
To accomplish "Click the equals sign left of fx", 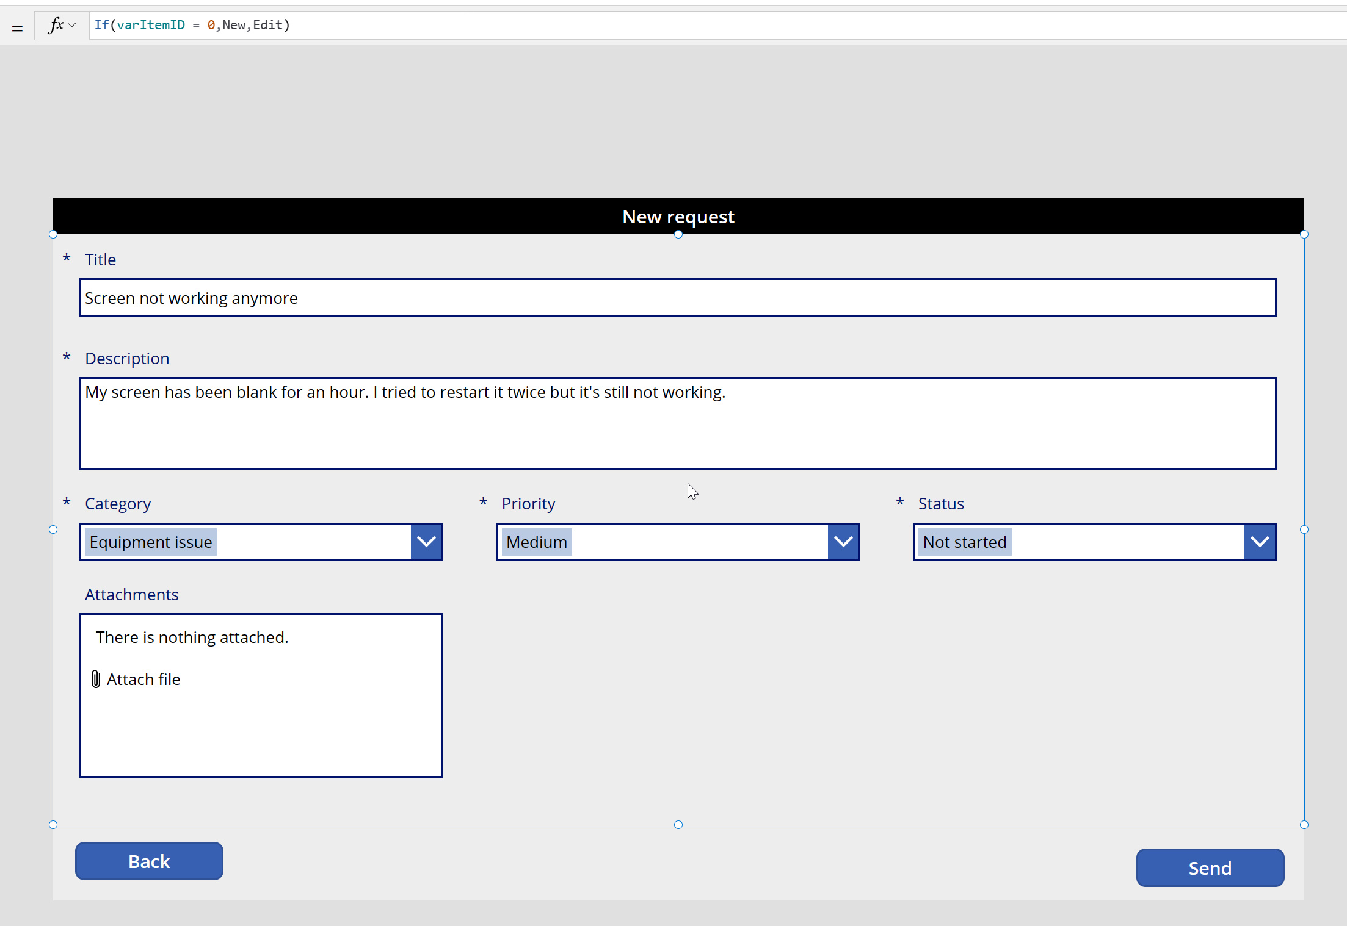I will pyautogui.click(x=17, y=27).
